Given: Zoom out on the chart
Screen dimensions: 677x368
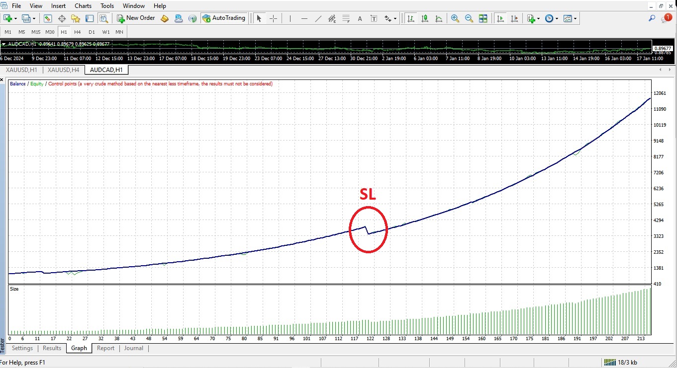Looking at the screenshot, I should [x=469, y=18].
